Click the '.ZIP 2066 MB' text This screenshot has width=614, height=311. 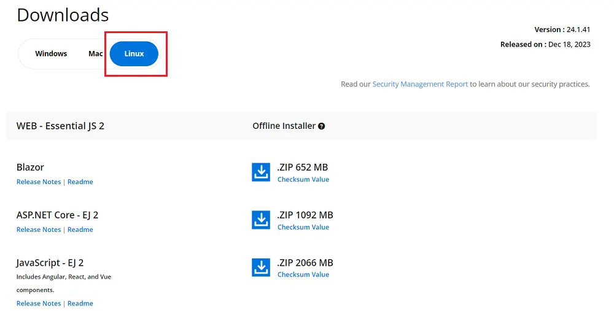point(305,263)
